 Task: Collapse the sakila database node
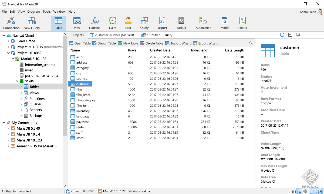click(x=17, y=81)
